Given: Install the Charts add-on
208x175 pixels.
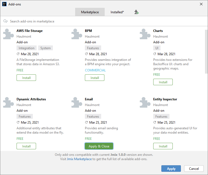Looking at the screenshot, I should [x=163, y=82].
